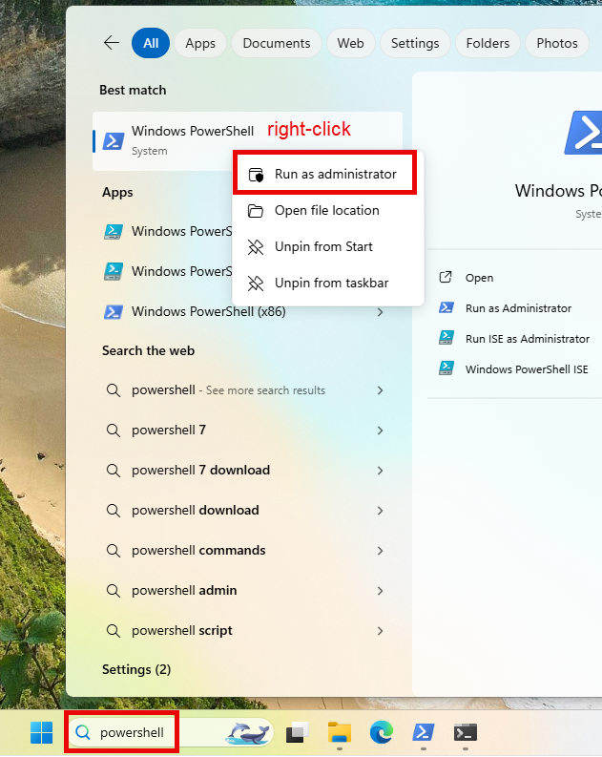Viewport: 602px width, 757px height.
Task: Open PowerShell from the taskbar
Action: pos(423,732)
